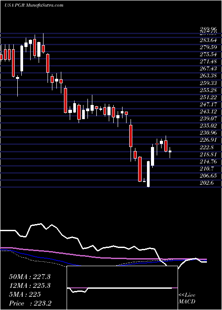222x310 pixels.
Task: Click the 12MA : 225.3 readout
Action: (x=30, y=286)
